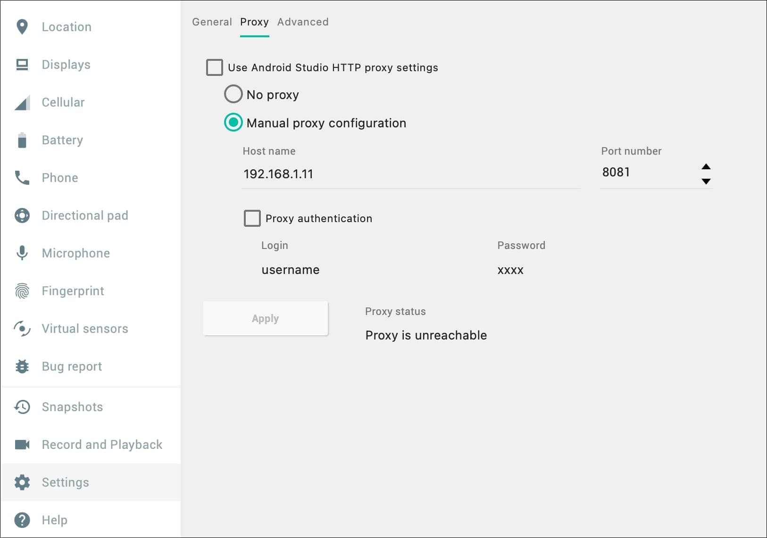Click the Displays monitor icon

click(22, 65)
